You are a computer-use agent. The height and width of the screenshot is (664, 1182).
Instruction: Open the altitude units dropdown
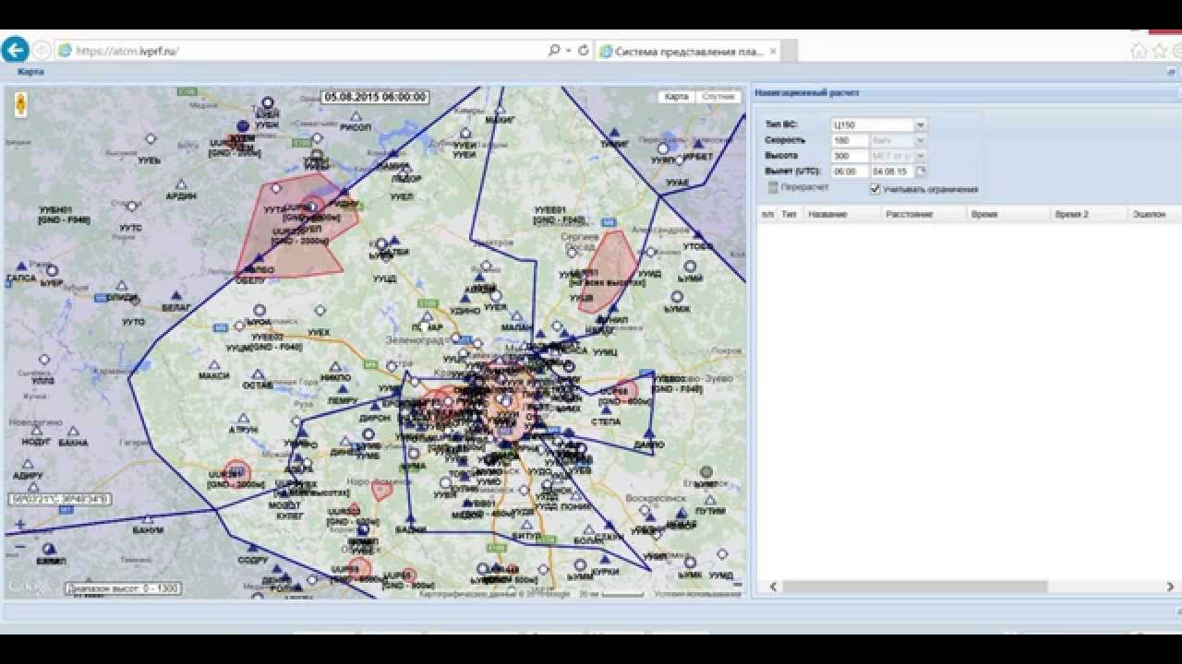click(921, 156)
